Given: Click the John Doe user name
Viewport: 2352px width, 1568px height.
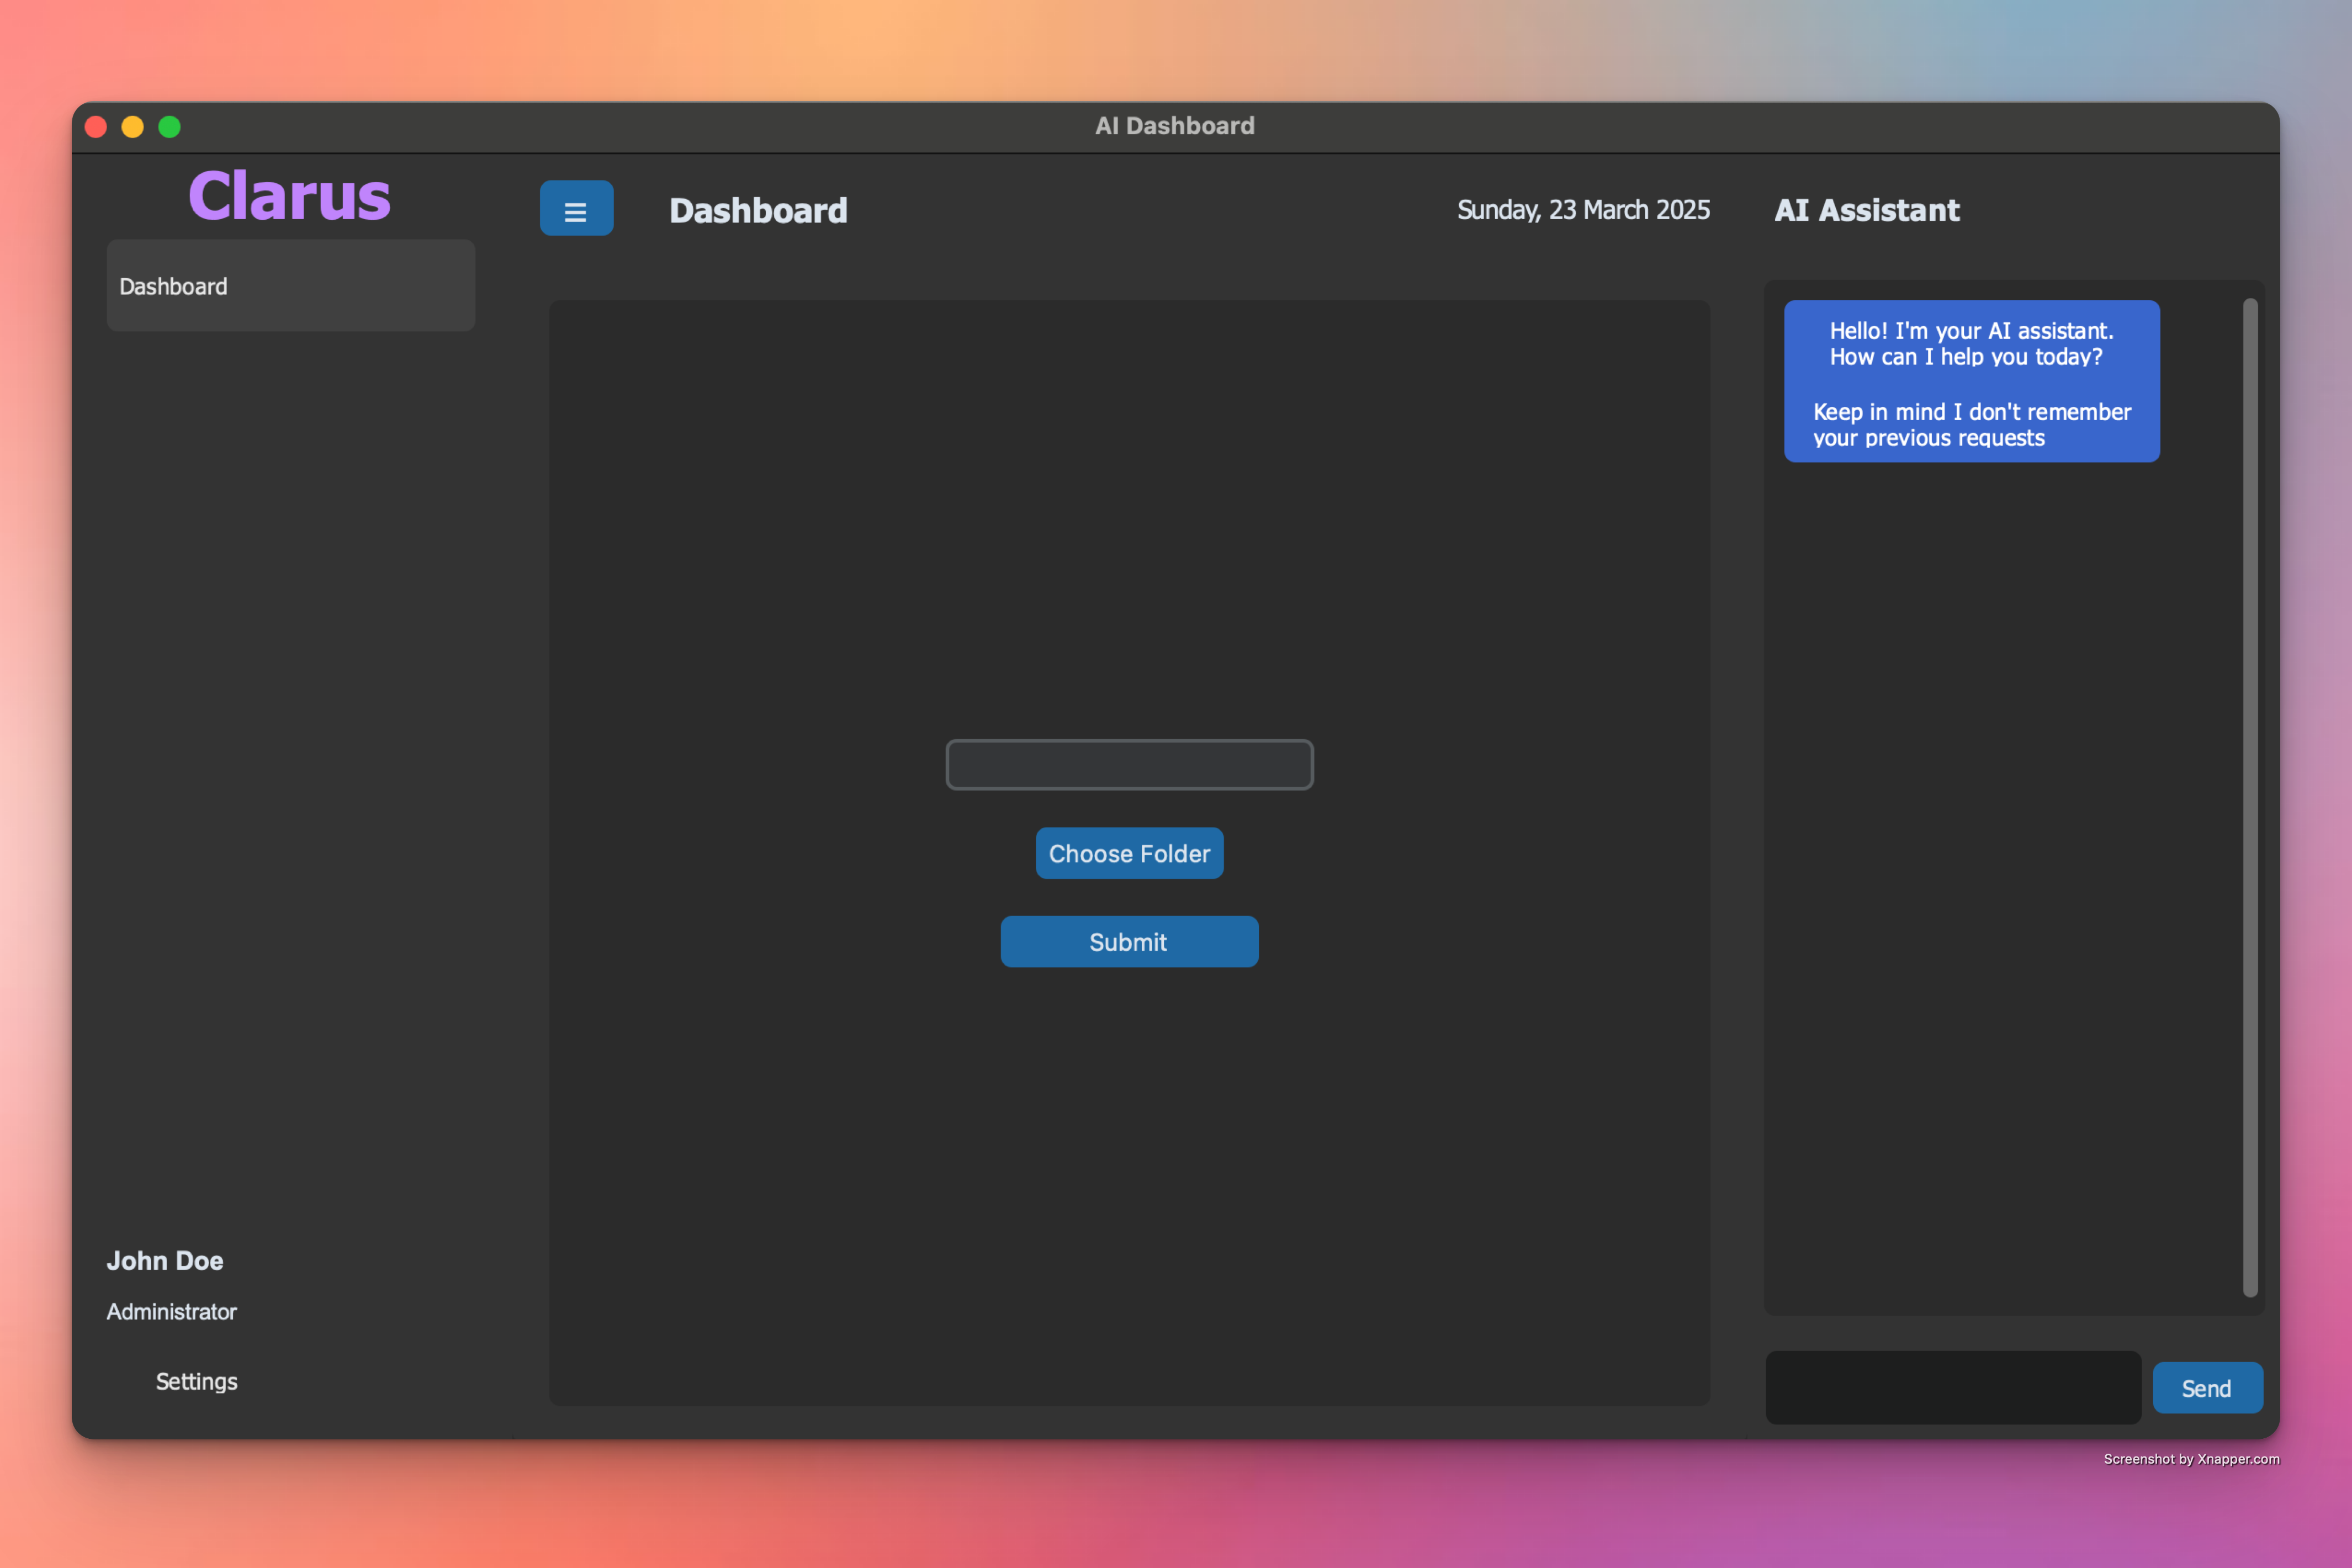Looking at the screenshot, I should coord(165,1261).
